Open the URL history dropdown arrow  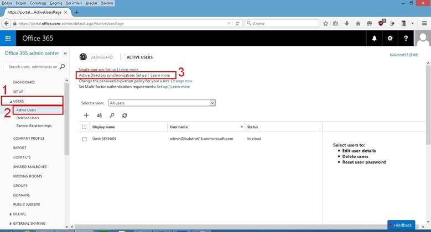229,23
